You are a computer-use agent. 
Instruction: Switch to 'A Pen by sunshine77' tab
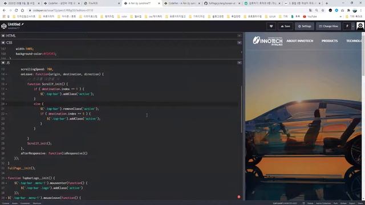142,3
